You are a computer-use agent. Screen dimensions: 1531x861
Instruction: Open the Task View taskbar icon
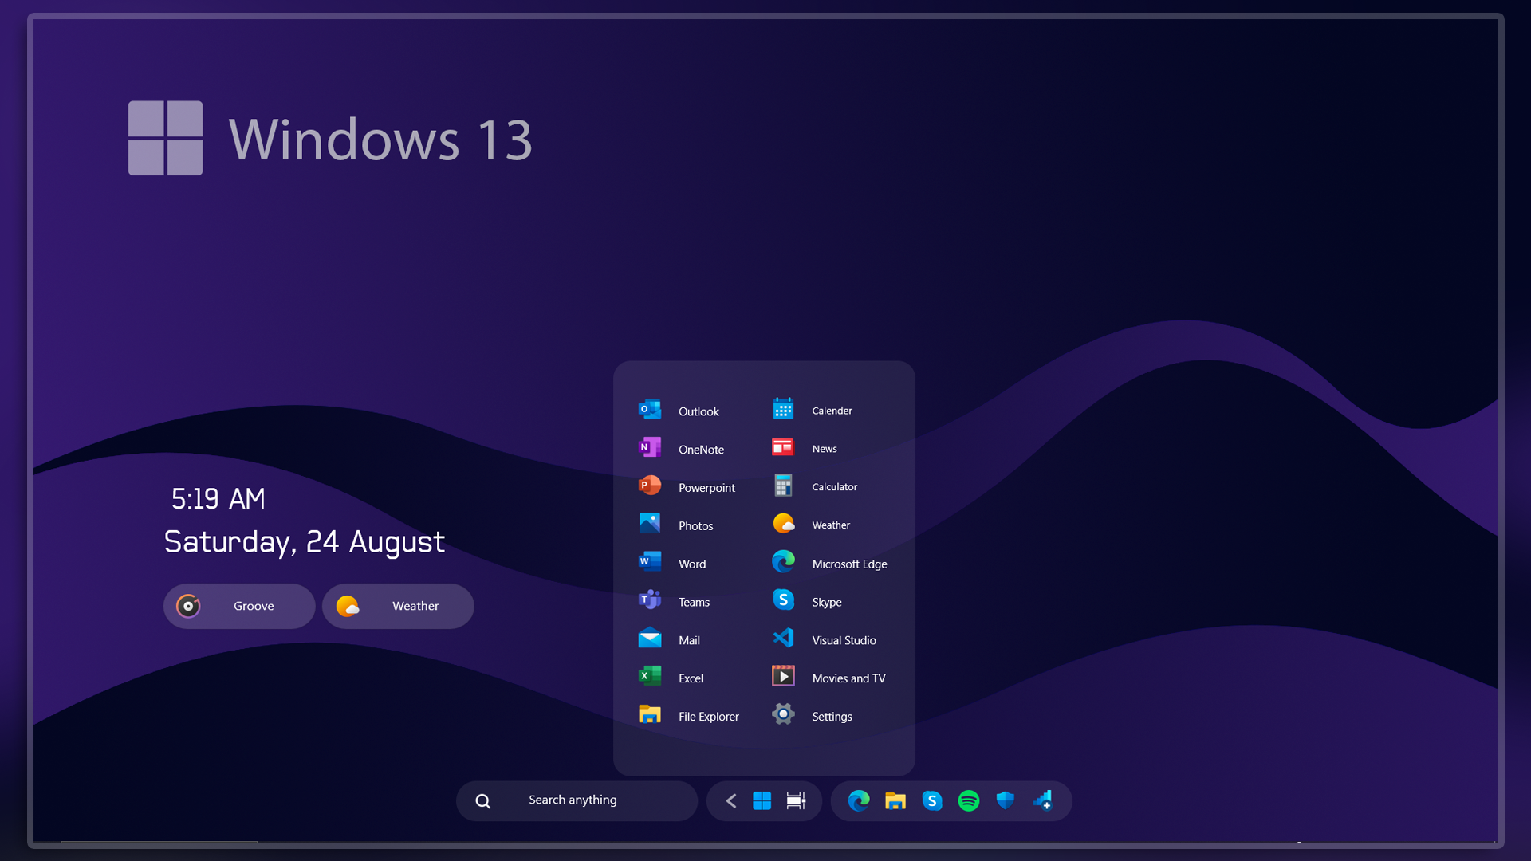tap(796, 800)
